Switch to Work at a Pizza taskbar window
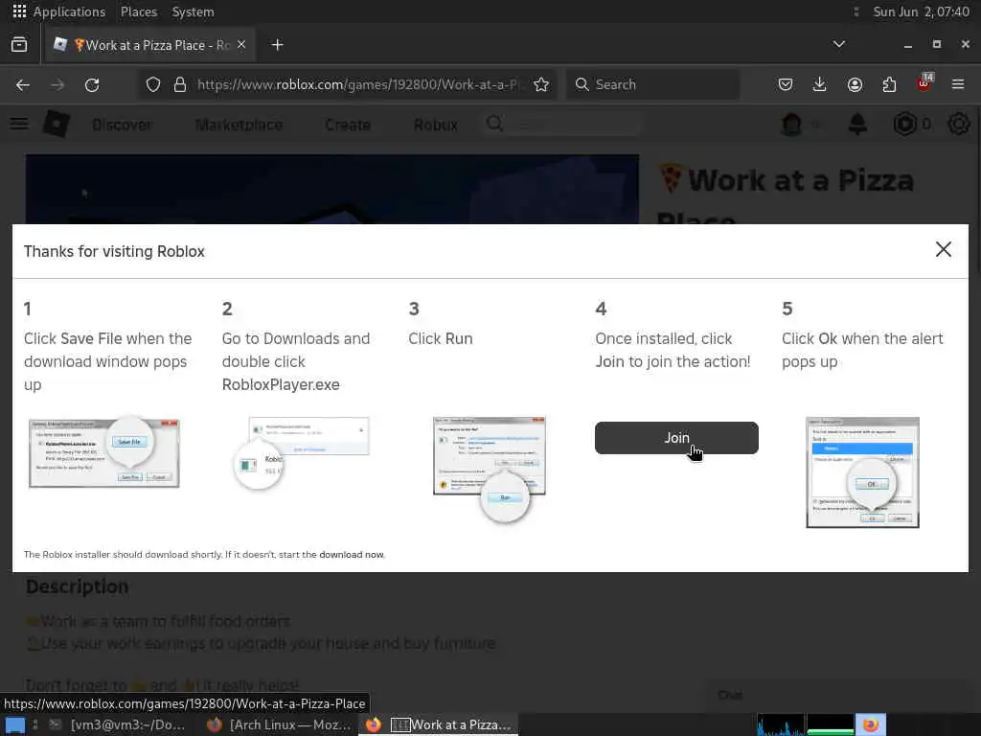The width and height of the screenshot is (981, 736). [439, 724]
